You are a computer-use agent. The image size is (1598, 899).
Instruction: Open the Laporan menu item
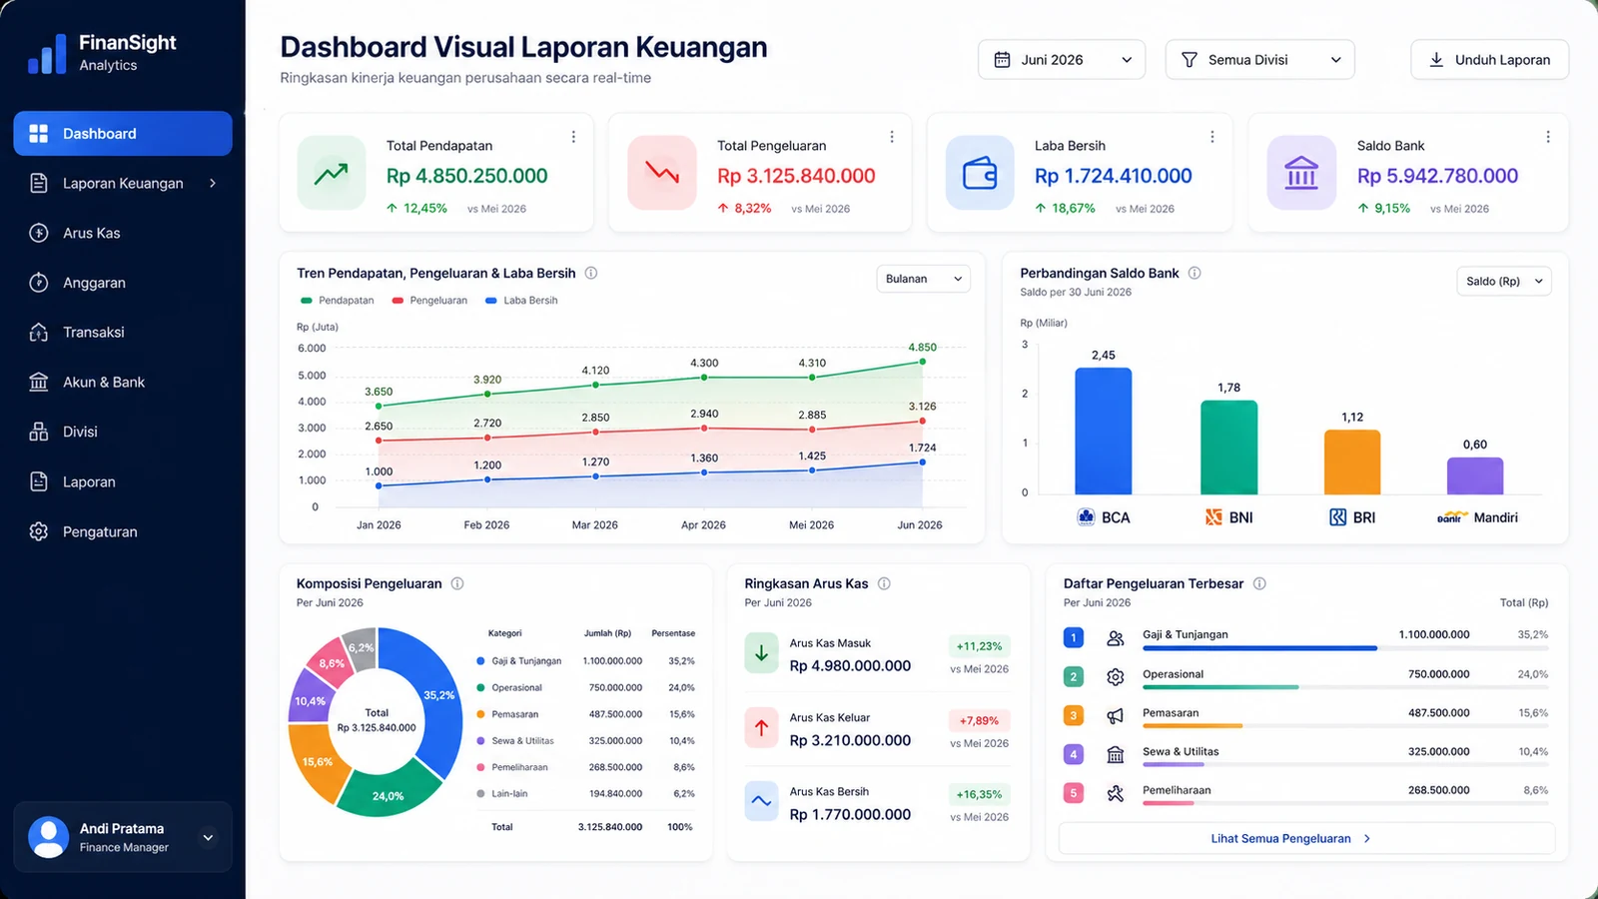[x=123, y=481]
